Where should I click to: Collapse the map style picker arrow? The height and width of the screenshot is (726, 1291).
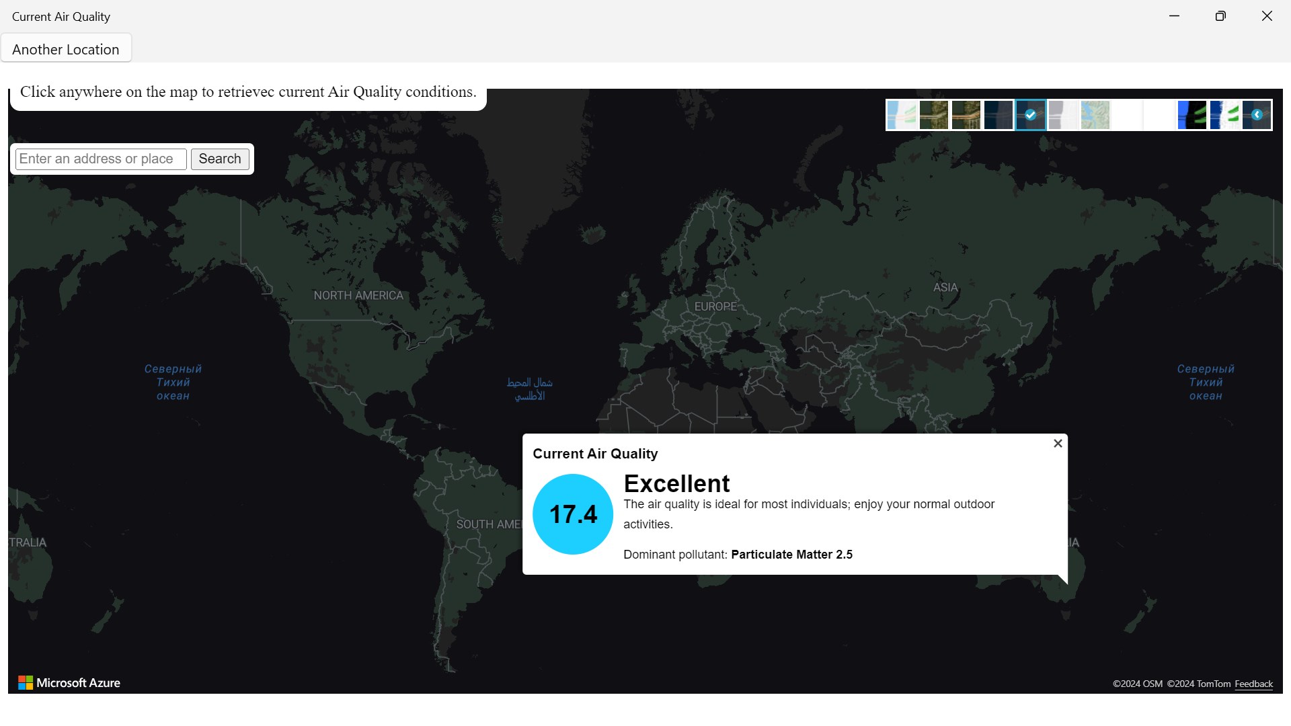click(x=1257, y=115)
